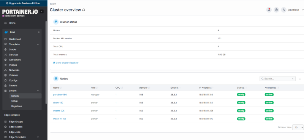
Task: Click the Edge Stacks icon
Action: (x=5, y=127)
